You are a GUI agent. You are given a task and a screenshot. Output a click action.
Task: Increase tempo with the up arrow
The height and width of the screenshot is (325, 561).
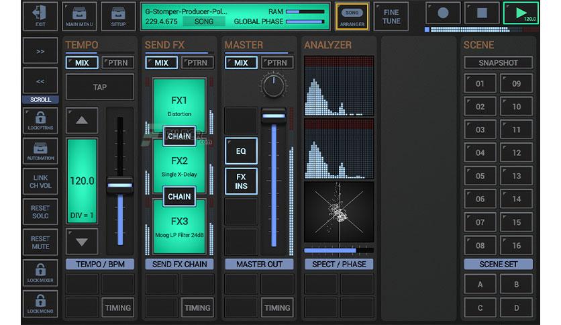click(x=82, y=120)
